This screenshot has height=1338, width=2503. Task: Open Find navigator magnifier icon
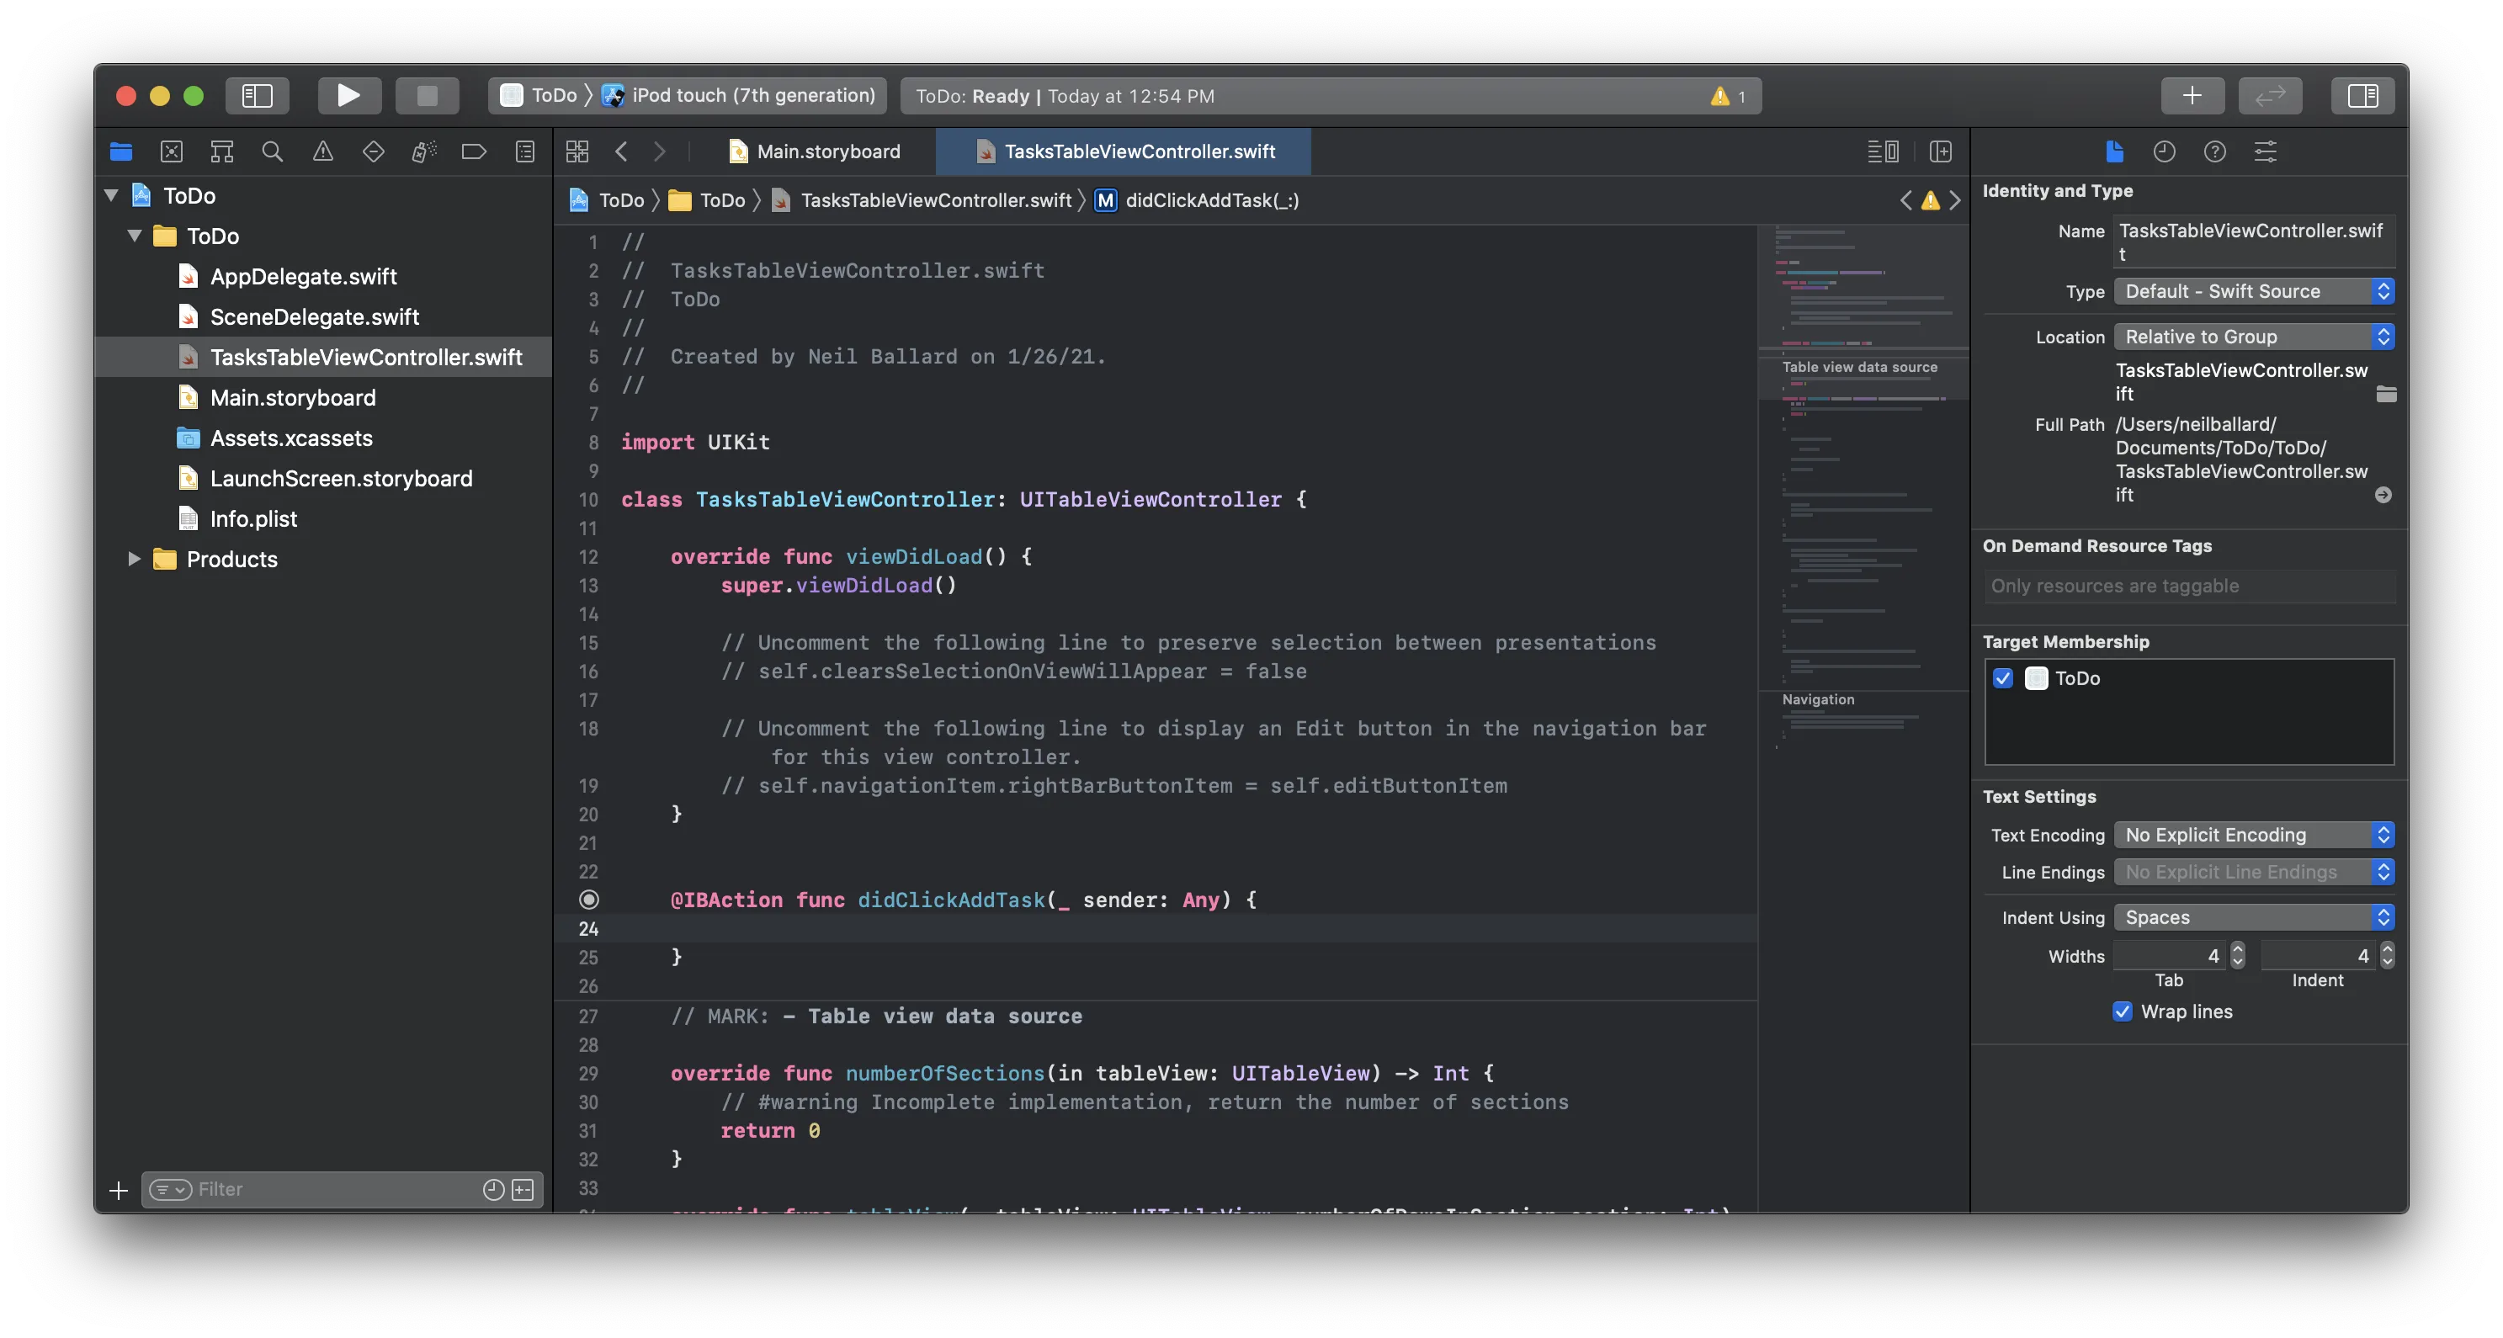coord(273,151)
